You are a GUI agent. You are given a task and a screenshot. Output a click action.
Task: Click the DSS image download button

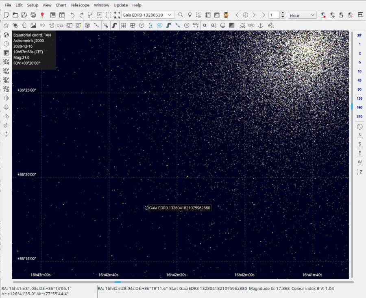coord(60,25)
